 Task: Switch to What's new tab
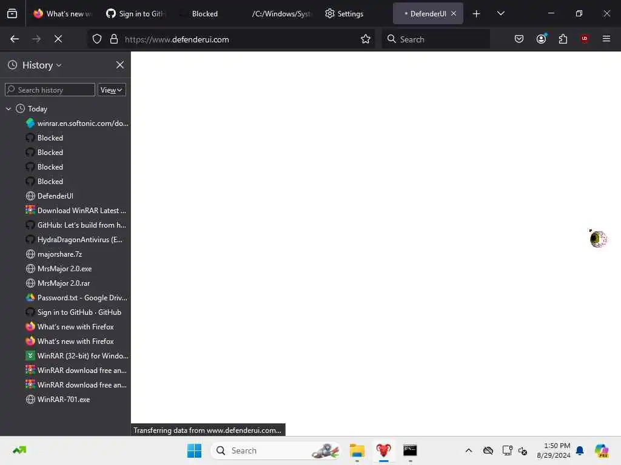click(x=63, y=13)
